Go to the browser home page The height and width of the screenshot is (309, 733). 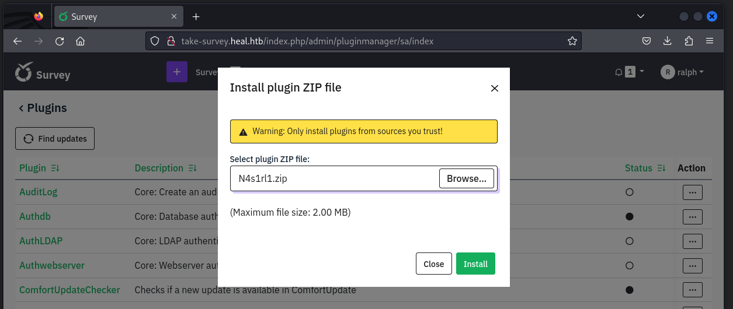(x=81, y=41)
